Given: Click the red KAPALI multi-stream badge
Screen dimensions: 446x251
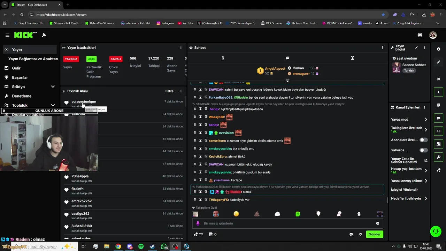Looking at the screenshot, I should (116, 59).
